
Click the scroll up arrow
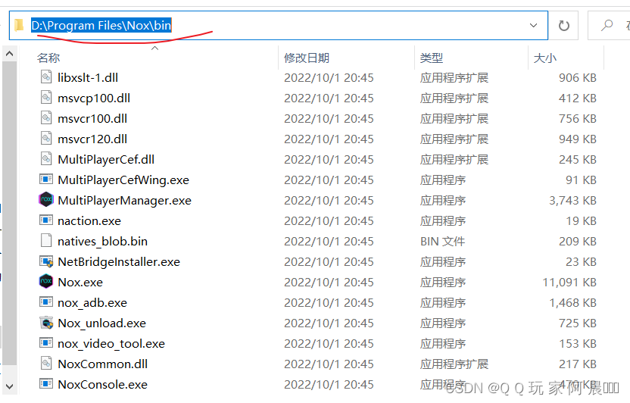(x=10, y=54)
